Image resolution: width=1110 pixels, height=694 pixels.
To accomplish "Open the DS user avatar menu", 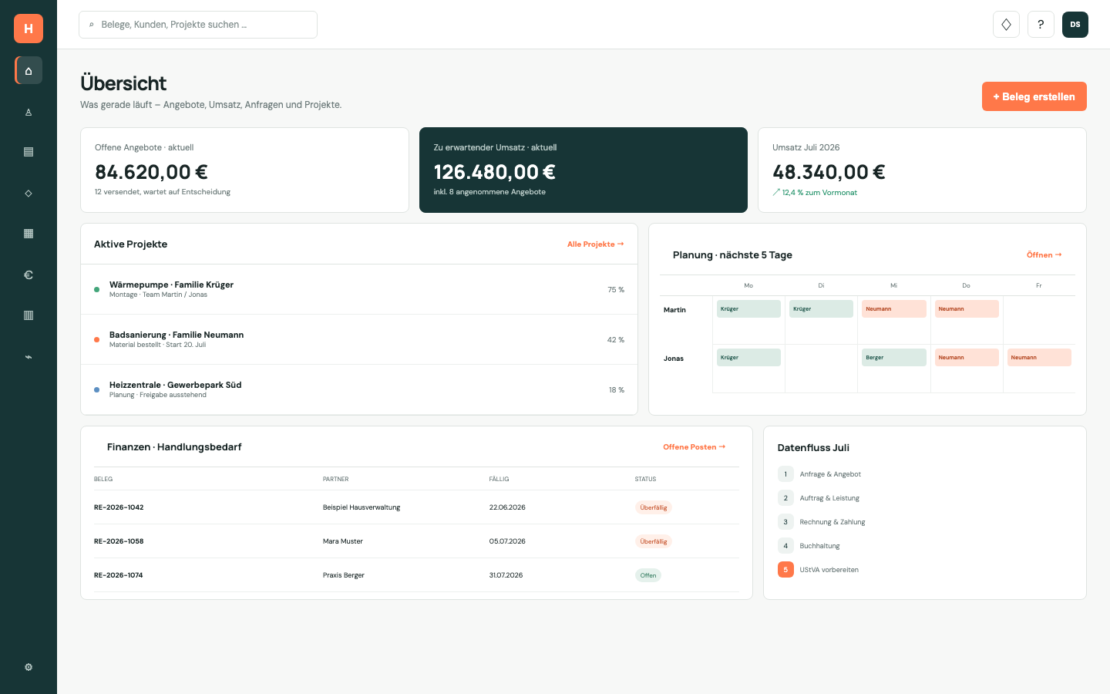I will click(1075, 25).
